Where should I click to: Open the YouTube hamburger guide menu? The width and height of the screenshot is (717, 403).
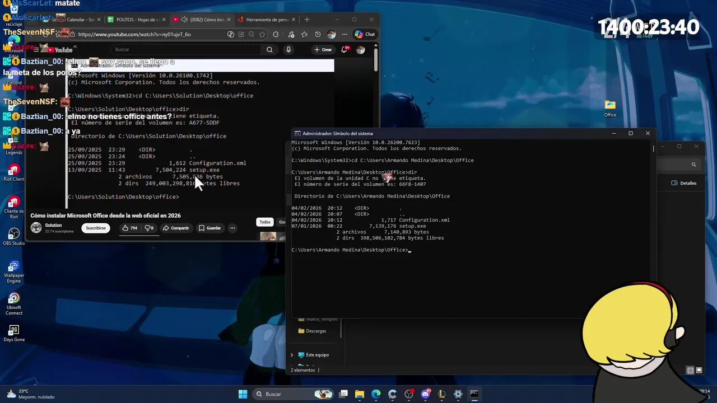[36, 50]
